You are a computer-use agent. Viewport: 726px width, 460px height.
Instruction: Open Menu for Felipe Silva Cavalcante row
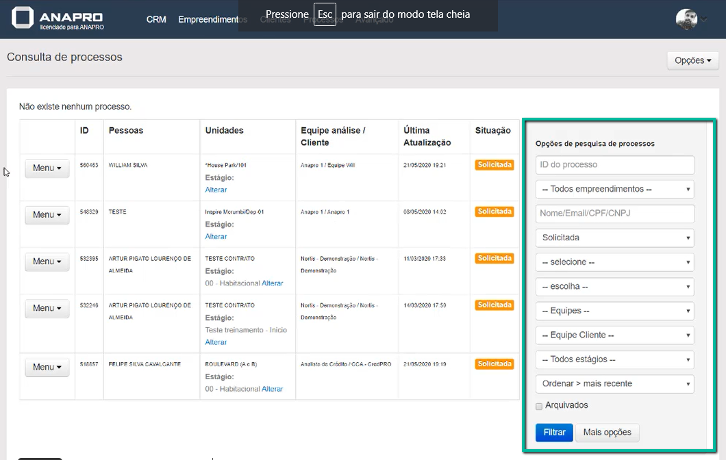[47, 368]
